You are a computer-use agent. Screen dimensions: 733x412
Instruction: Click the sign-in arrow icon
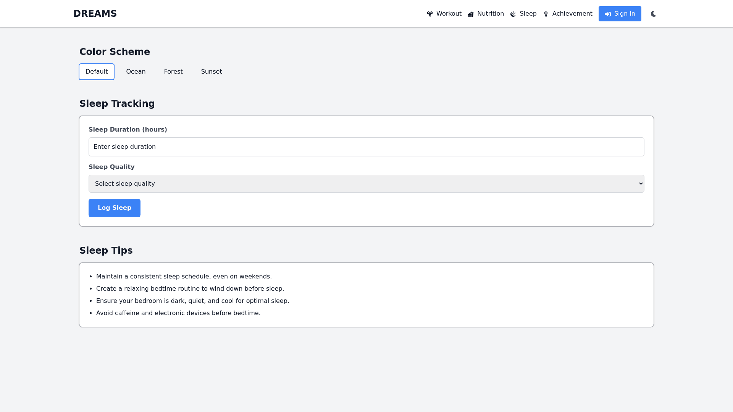pos(608,14)
